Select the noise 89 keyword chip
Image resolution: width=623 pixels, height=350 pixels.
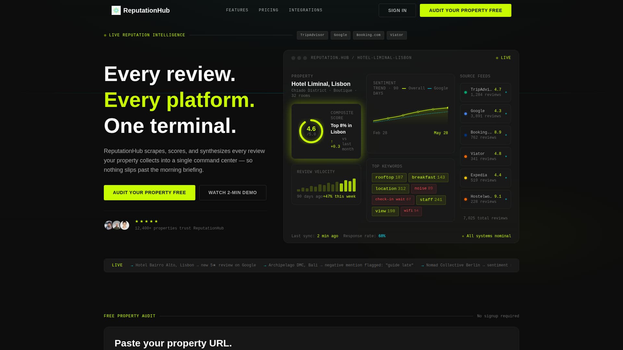(424, 189)
